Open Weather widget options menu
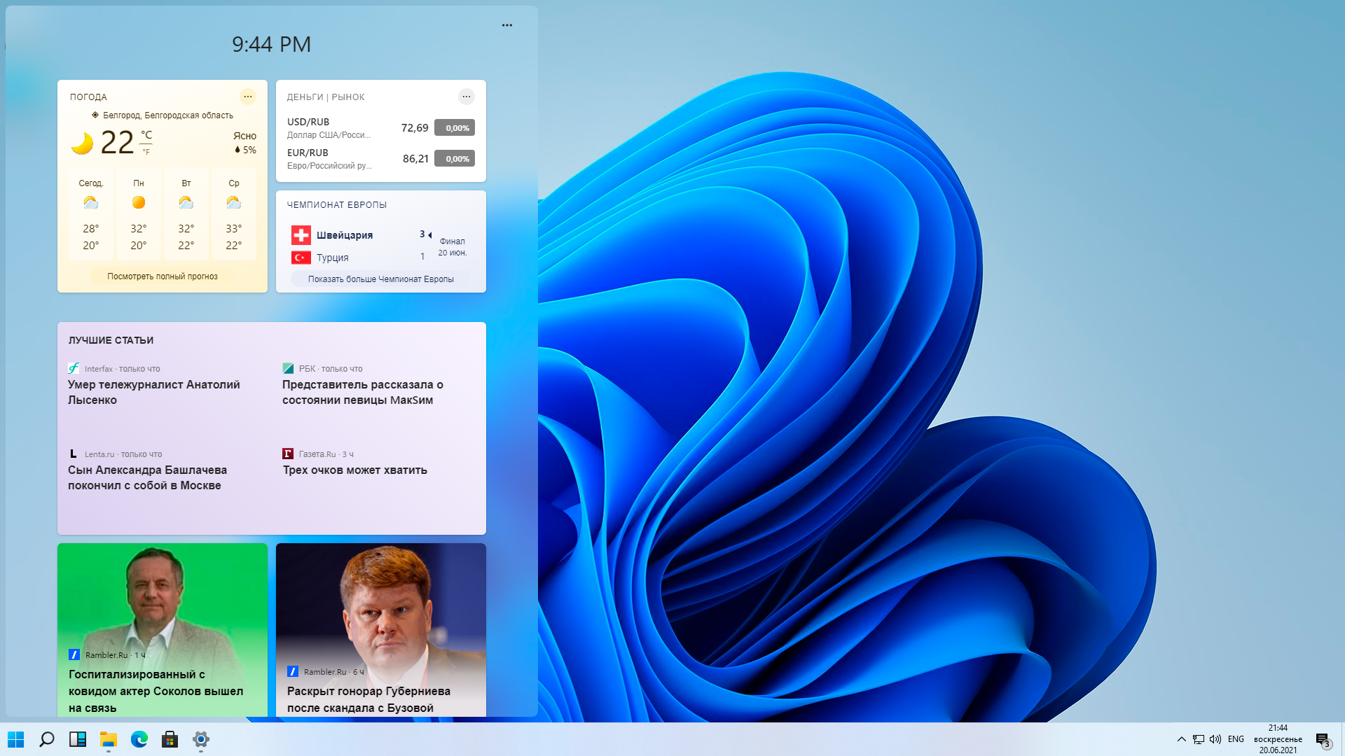This screenshot has width=1345, height=756. pyautogui.click(x=248, y=97)
